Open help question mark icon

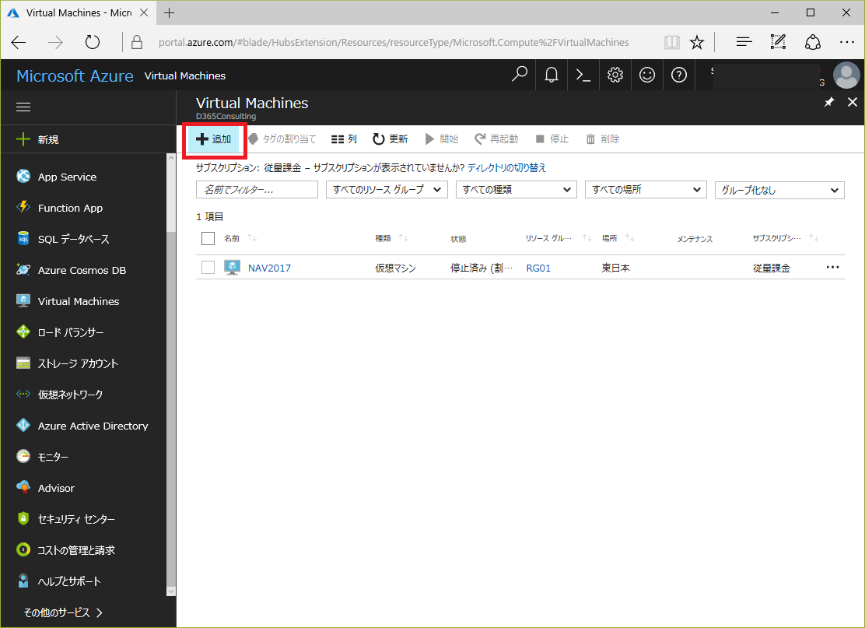coord(679,75)
